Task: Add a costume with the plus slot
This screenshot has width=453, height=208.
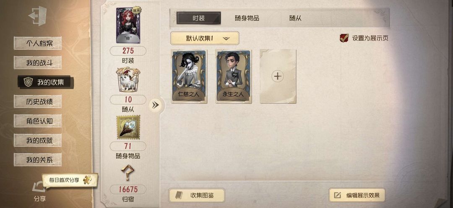Action: 278,76
